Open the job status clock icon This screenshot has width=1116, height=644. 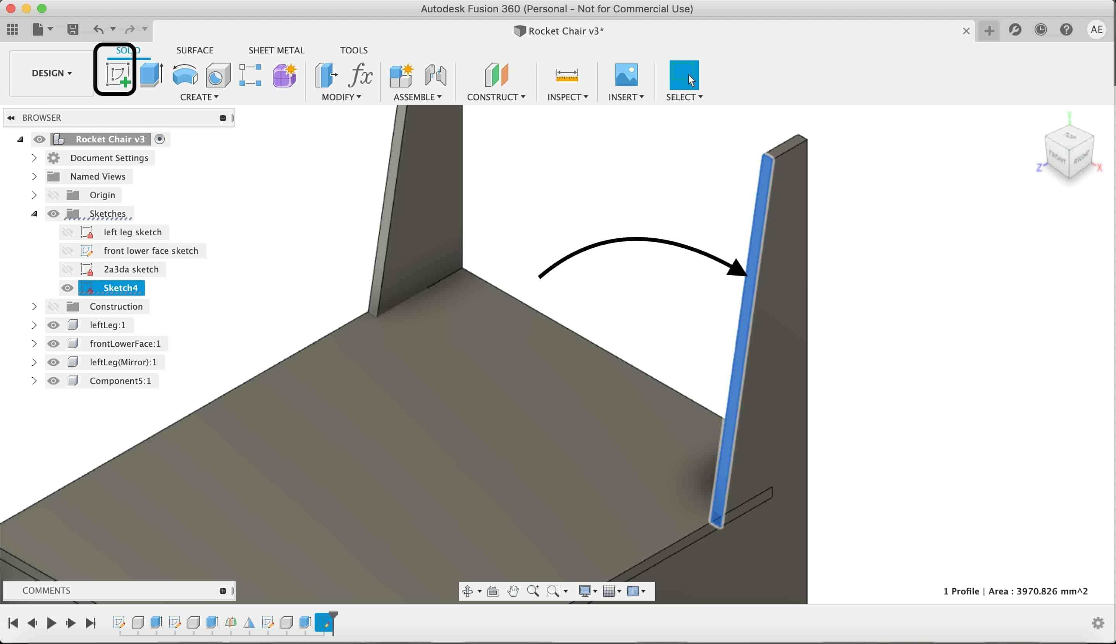pyautogui.click(x=1041, y=30)
